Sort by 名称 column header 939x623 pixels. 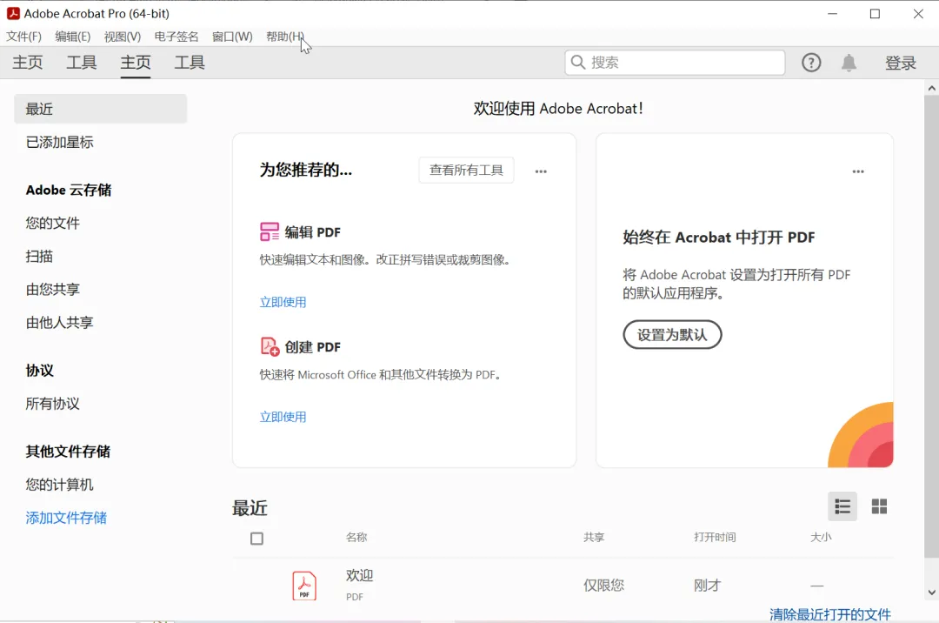(356, 538)
